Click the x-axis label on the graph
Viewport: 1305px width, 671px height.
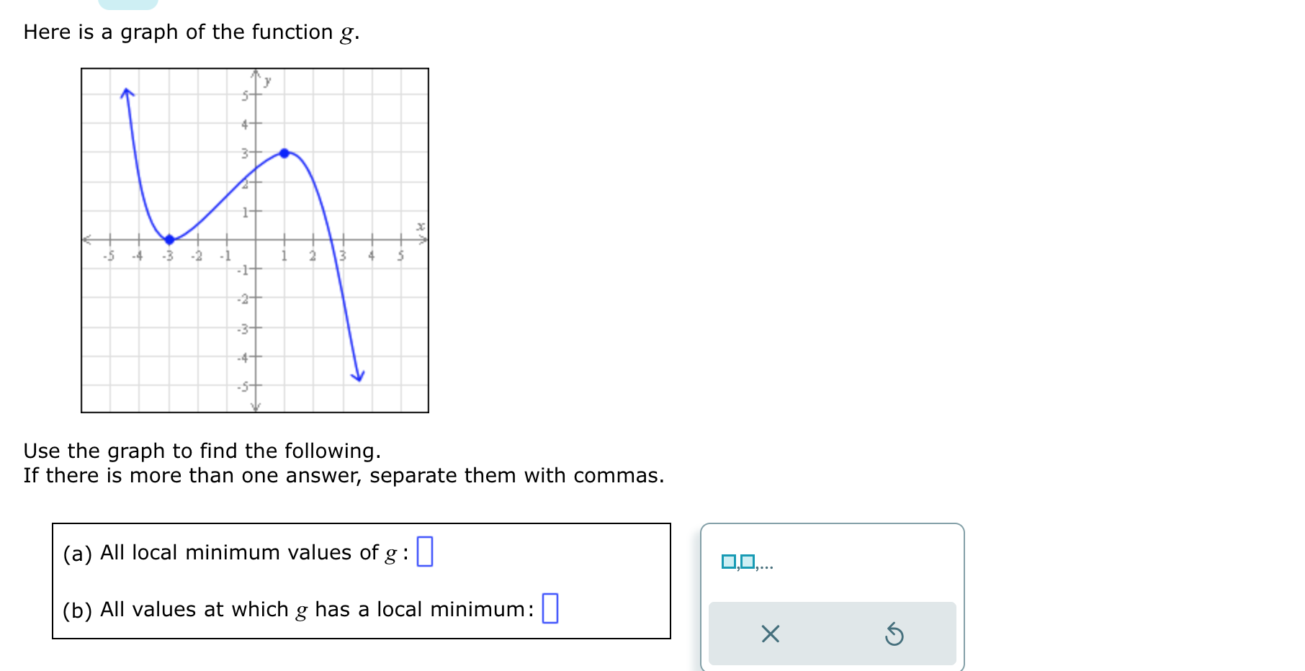419,225
